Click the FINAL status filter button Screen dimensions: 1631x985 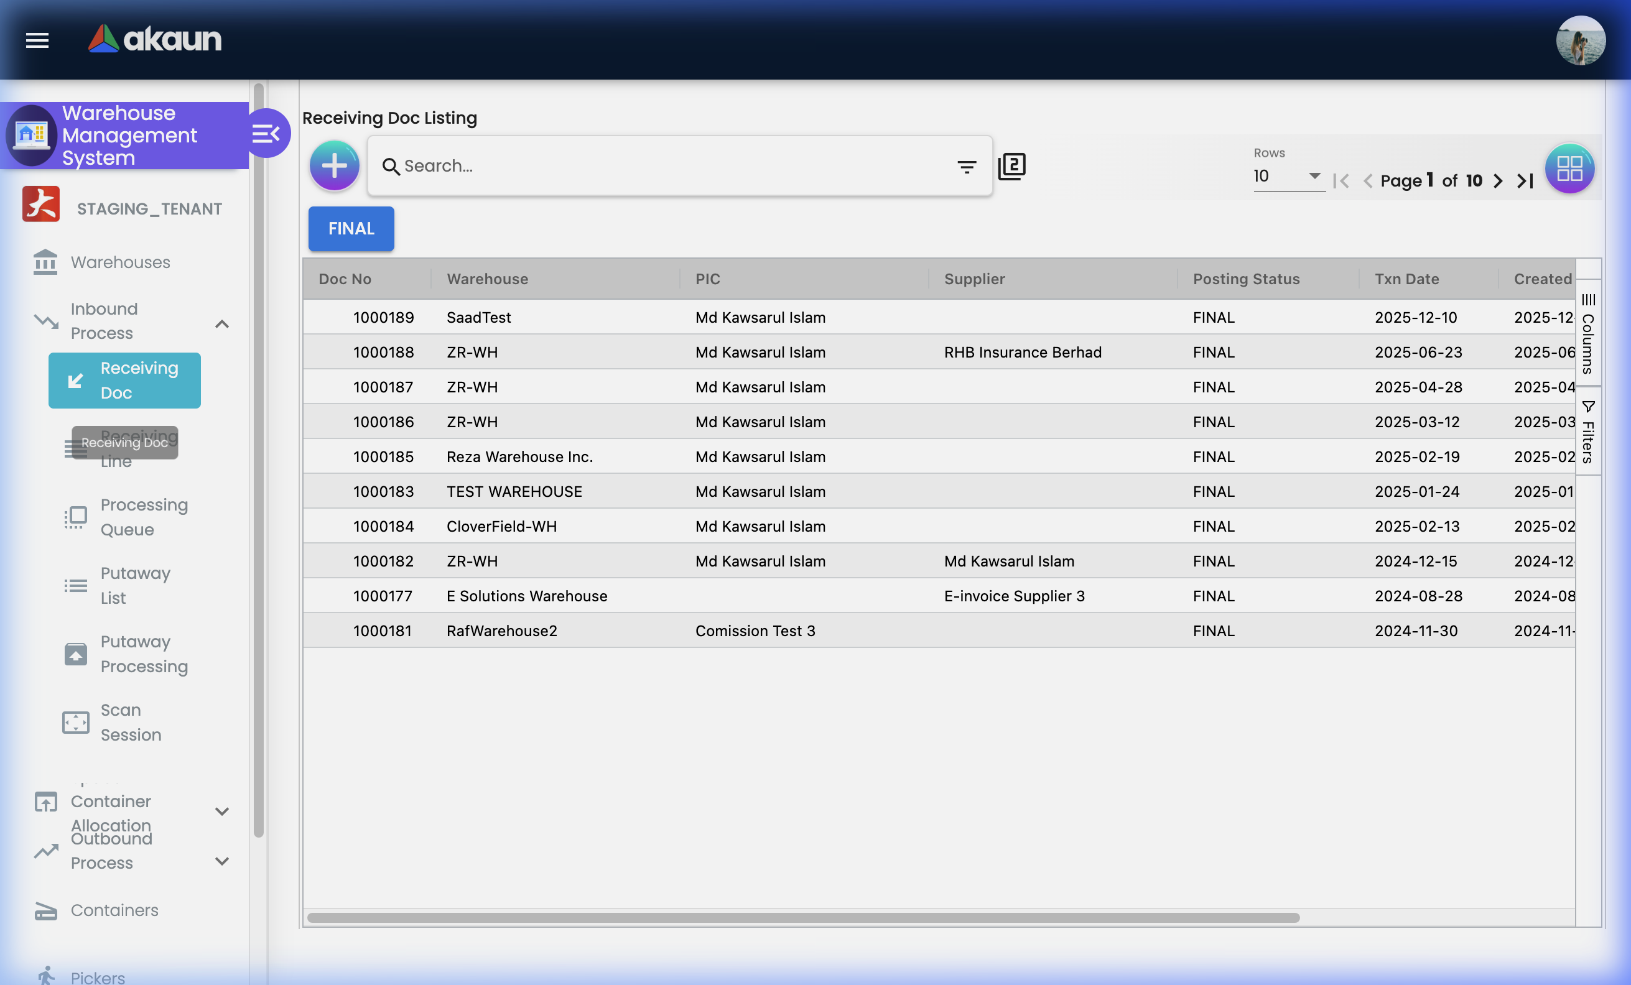(350, 228)
